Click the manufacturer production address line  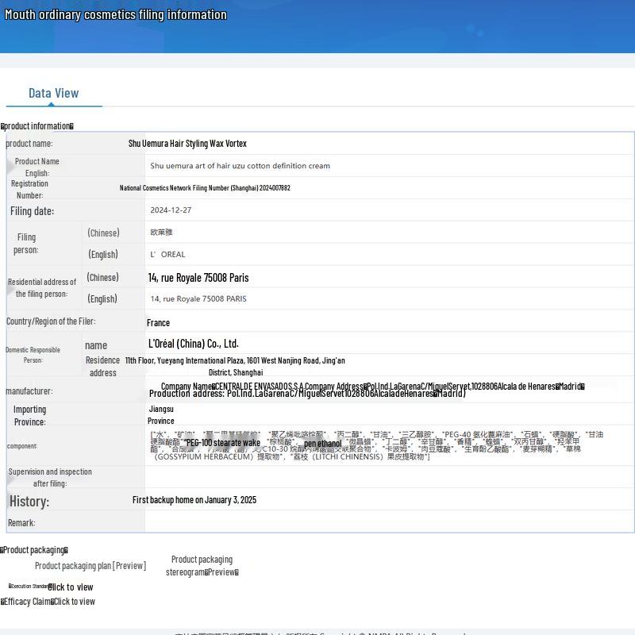pos(306,394)
